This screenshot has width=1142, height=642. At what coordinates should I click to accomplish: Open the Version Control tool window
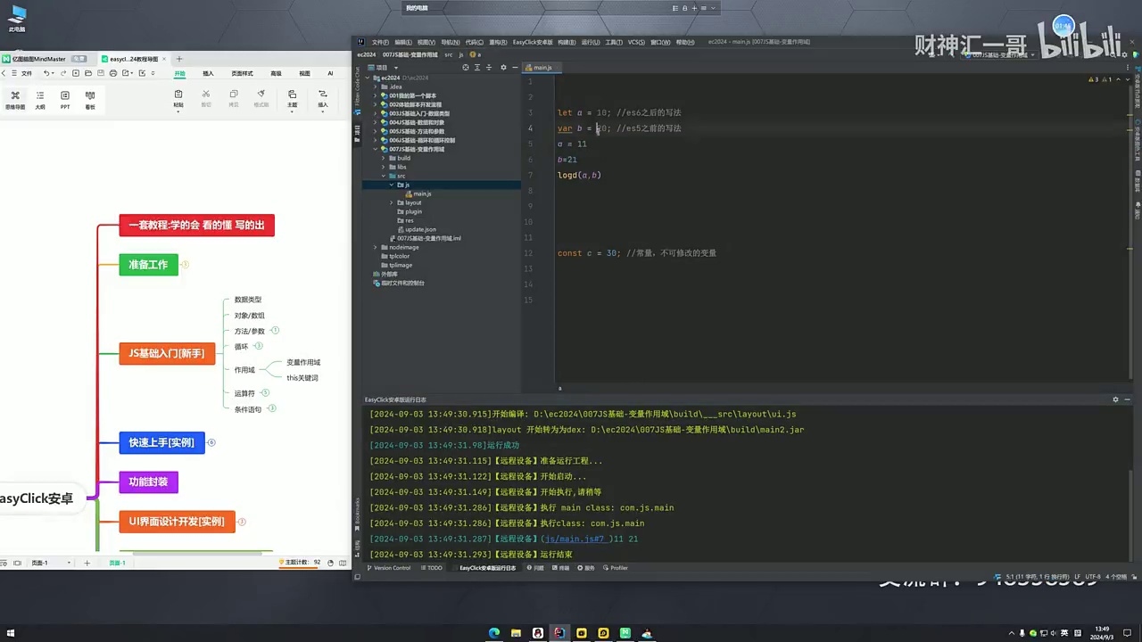(389, 568)
